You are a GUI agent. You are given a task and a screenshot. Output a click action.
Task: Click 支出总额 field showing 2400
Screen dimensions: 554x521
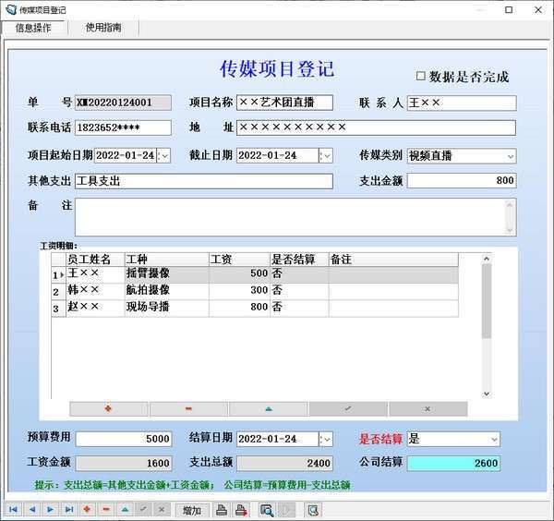coord(284,464)
